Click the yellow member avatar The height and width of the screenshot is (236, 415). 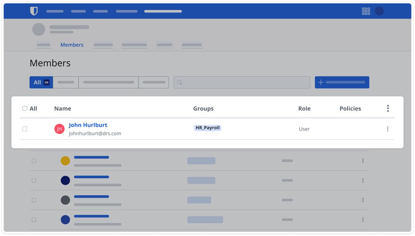tap(65, 161)
